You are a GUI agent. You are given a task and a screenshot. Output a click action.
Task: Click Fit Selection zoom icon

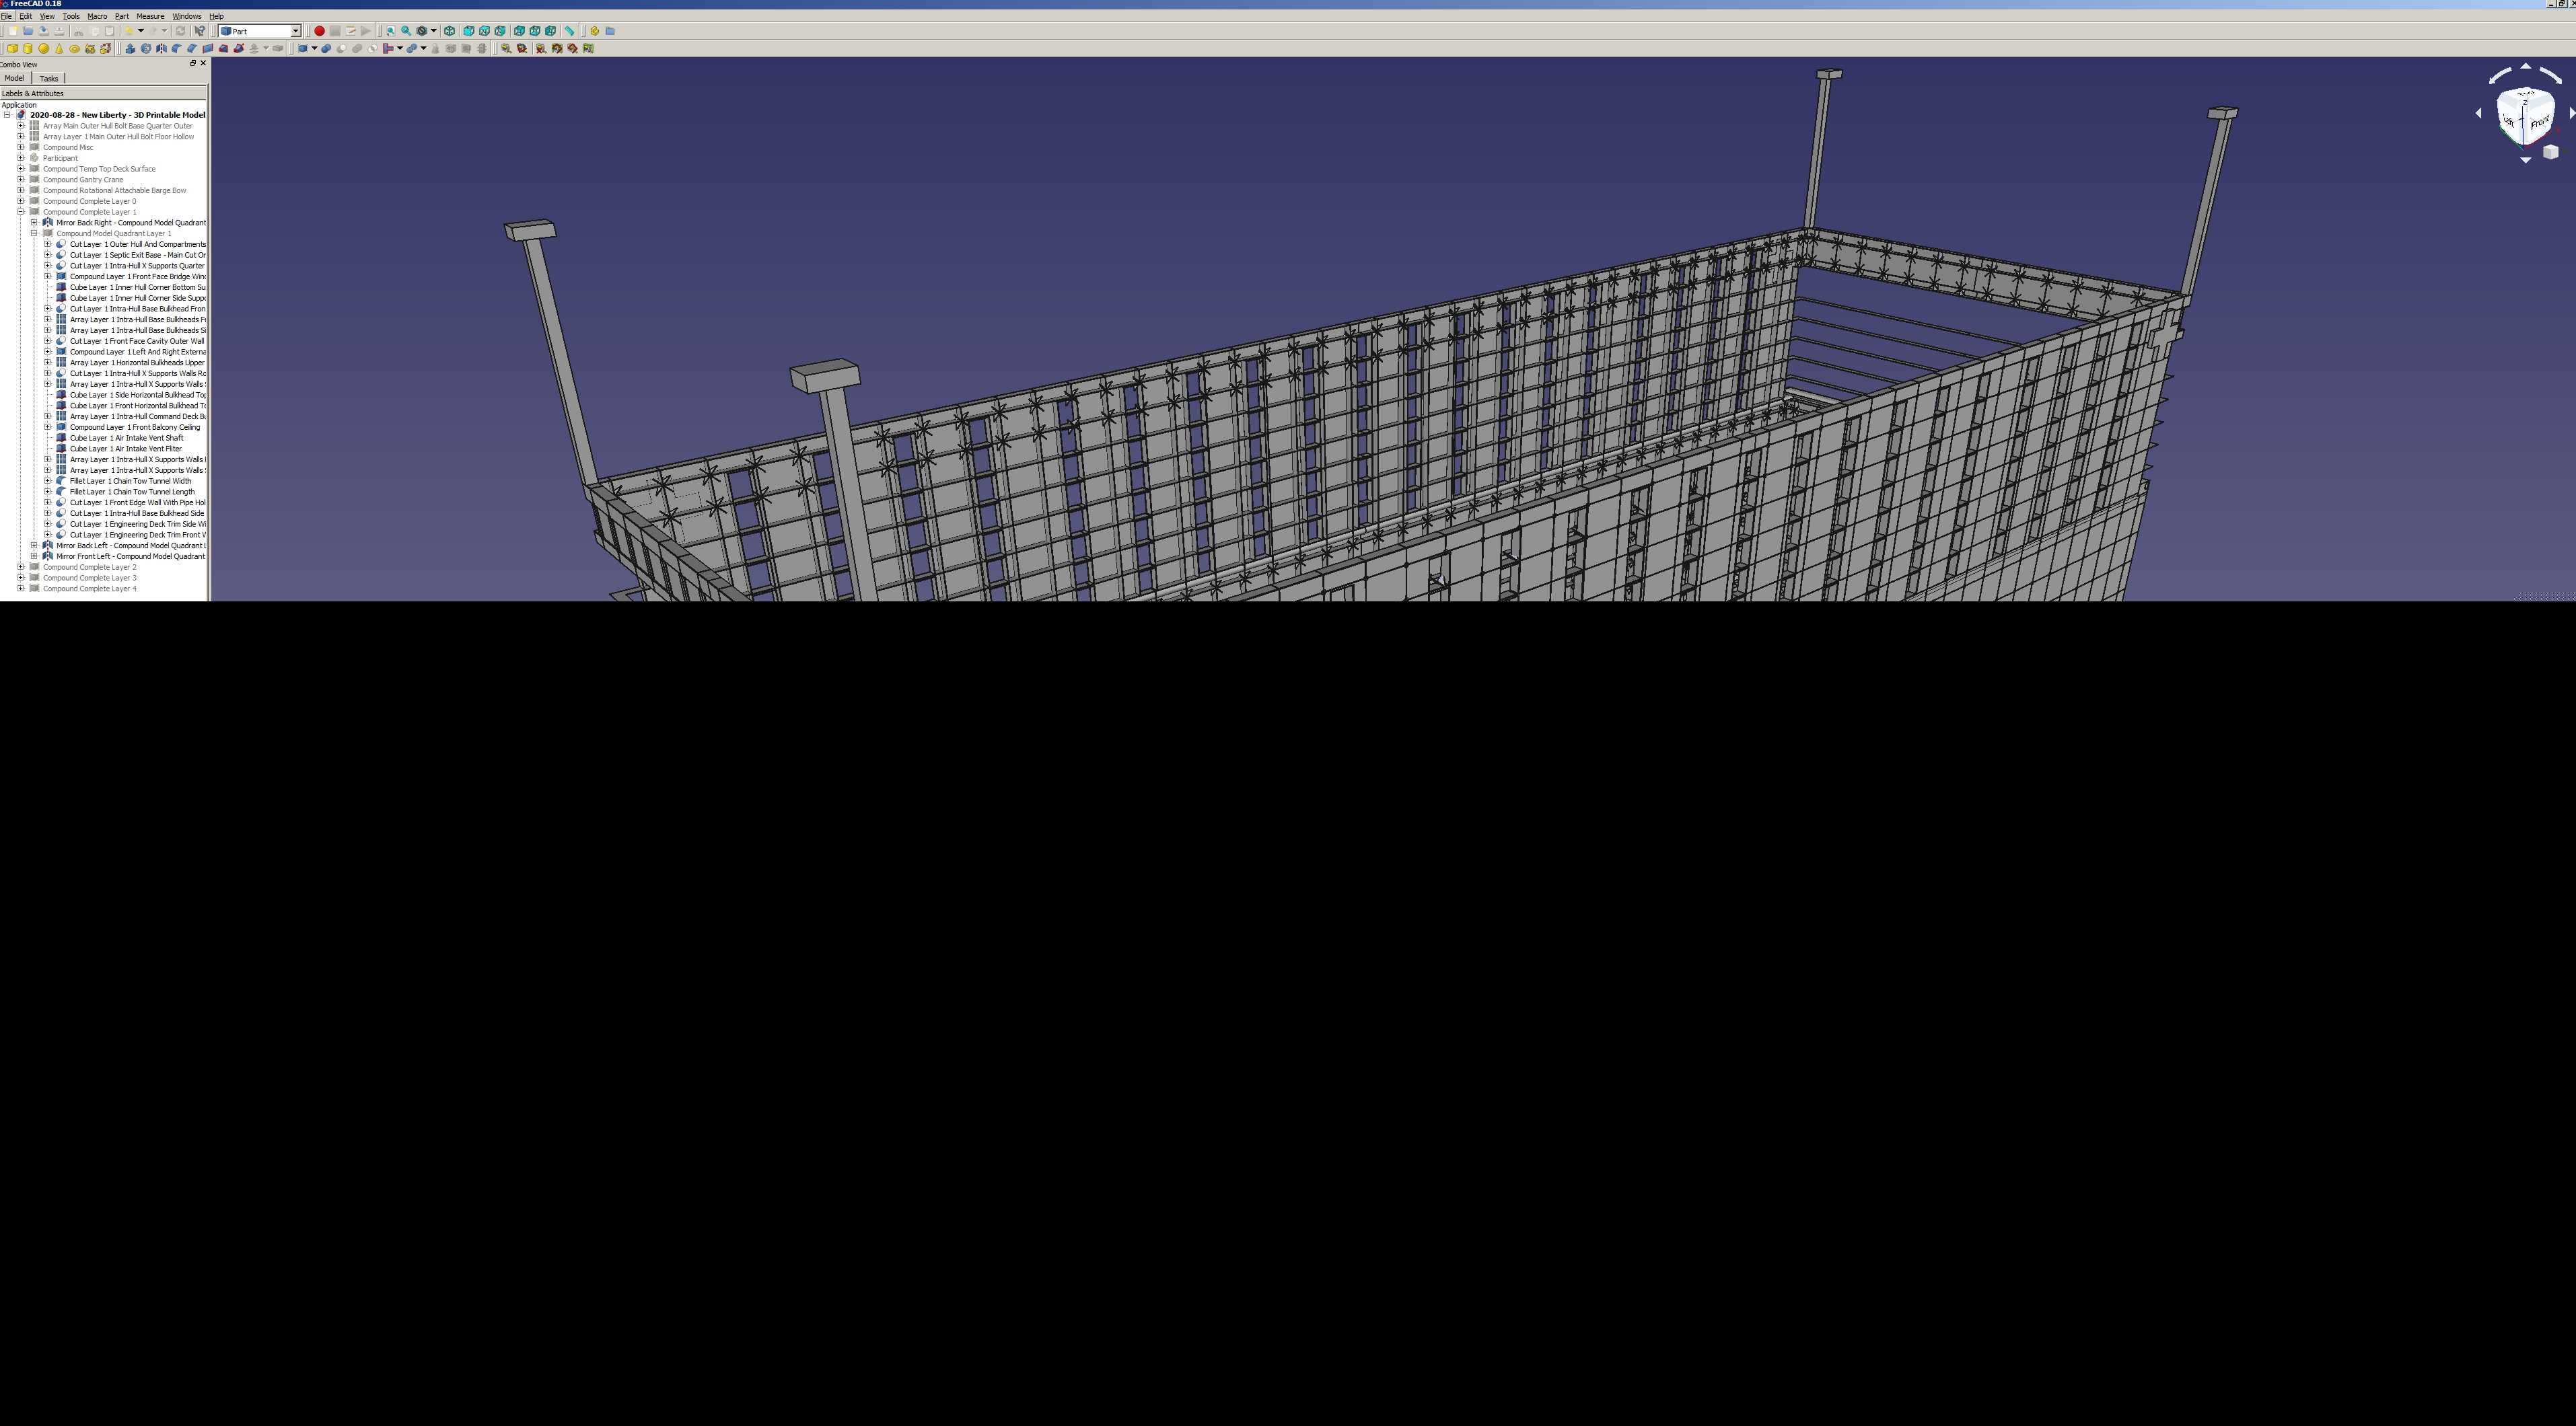[x=406, y=31]
